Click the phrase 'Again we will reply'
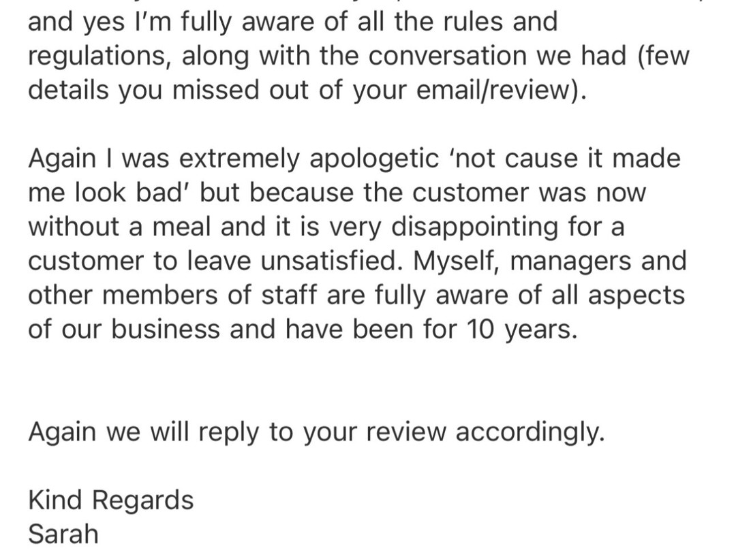This screenshot has width=736, height=550. 144,432
